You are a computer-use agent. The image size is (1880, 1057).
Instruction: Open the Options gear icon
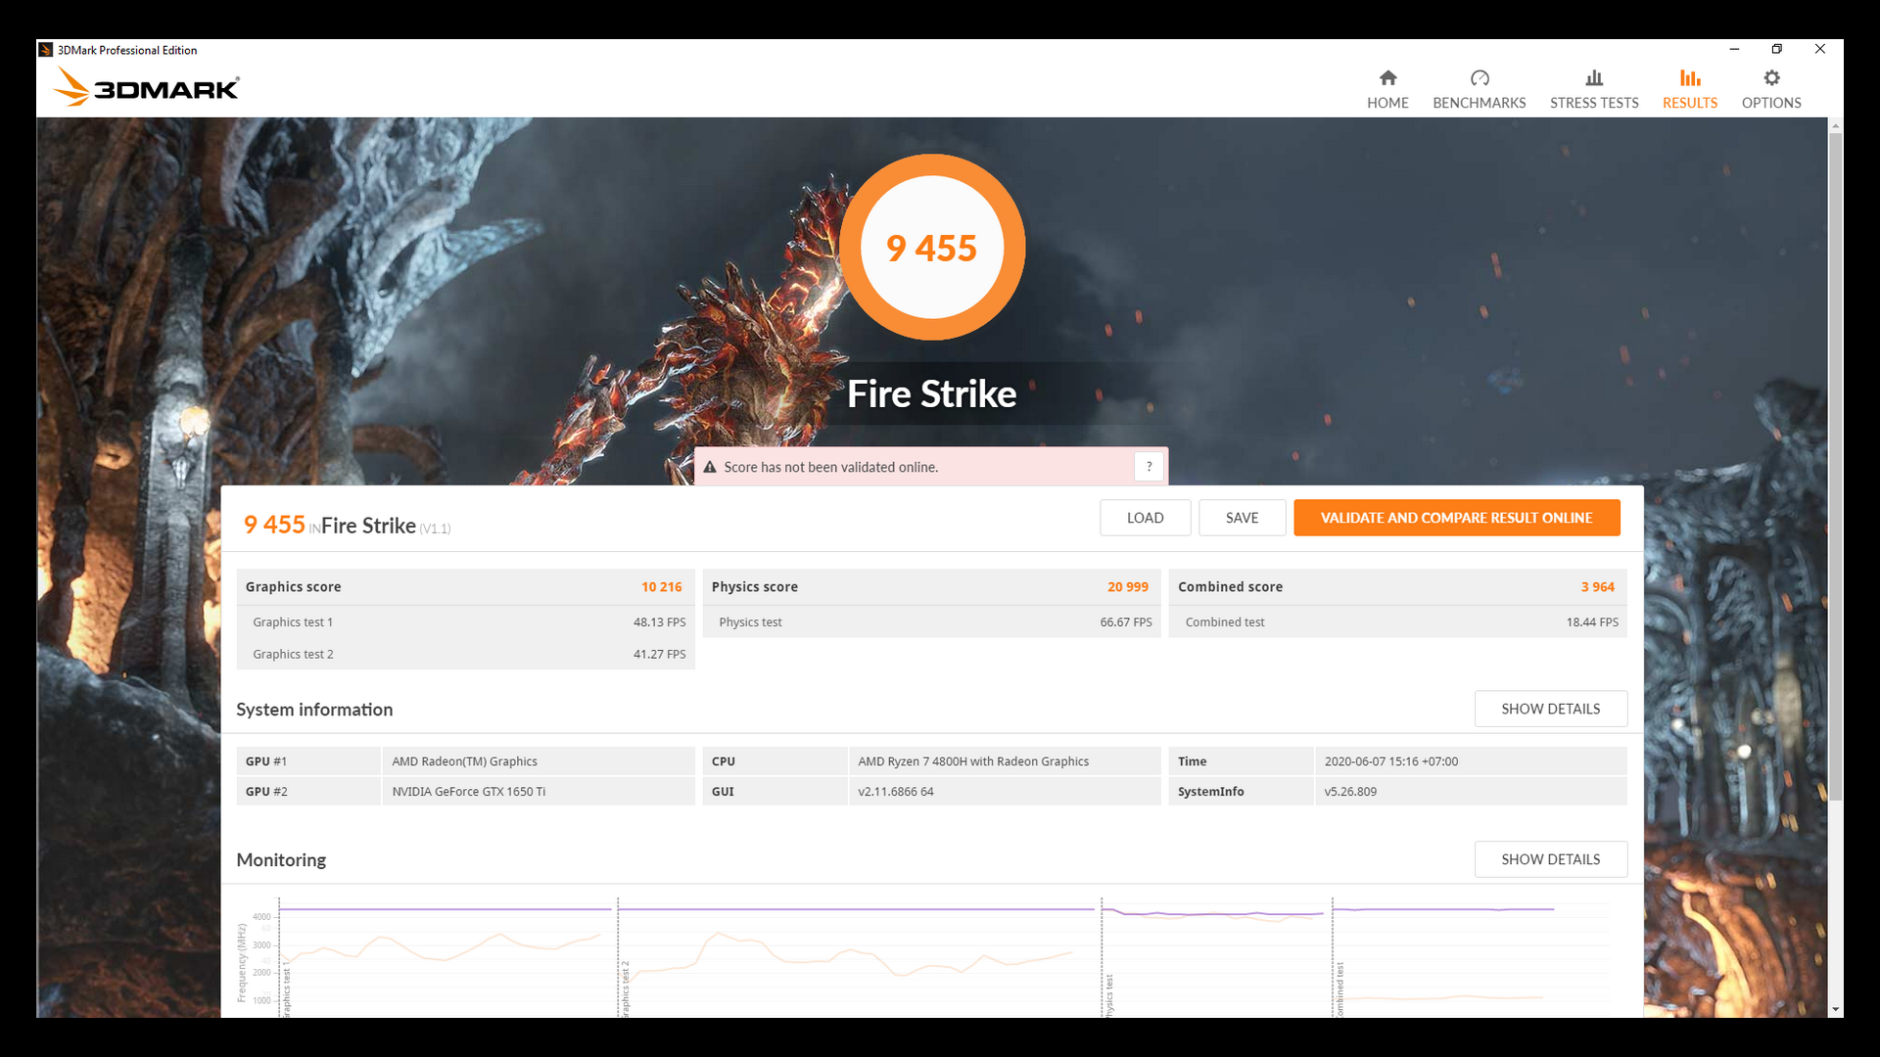point(1770,78)
